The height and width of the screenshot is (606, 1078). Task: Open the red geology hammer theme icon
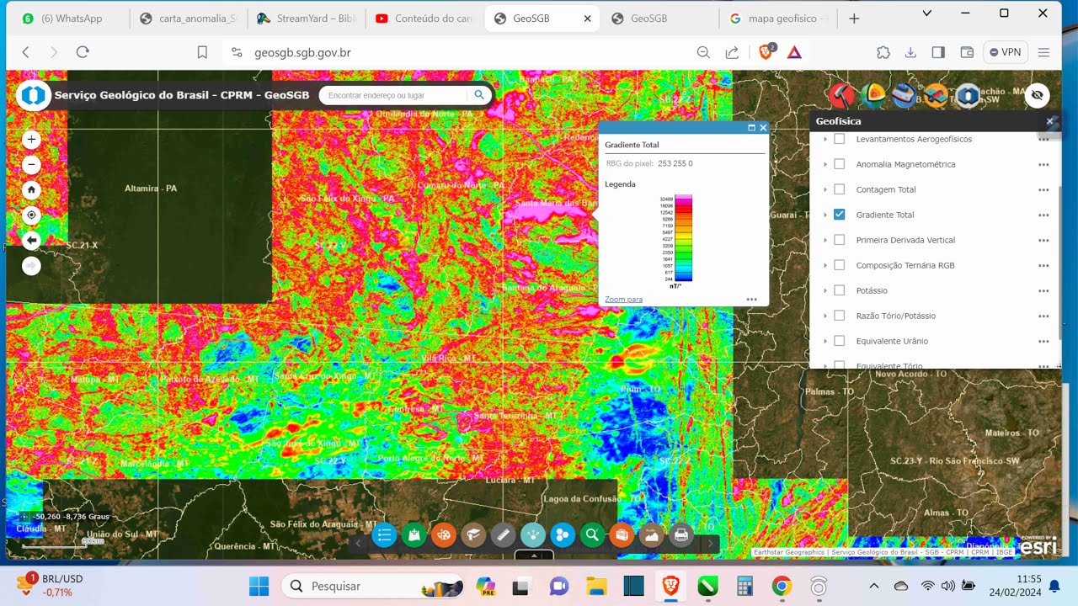point(841,95)
